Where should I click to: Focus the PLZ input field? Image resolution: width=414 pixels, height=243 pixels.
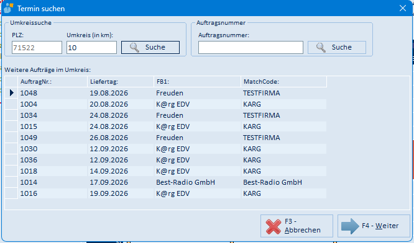click(37, 48)
